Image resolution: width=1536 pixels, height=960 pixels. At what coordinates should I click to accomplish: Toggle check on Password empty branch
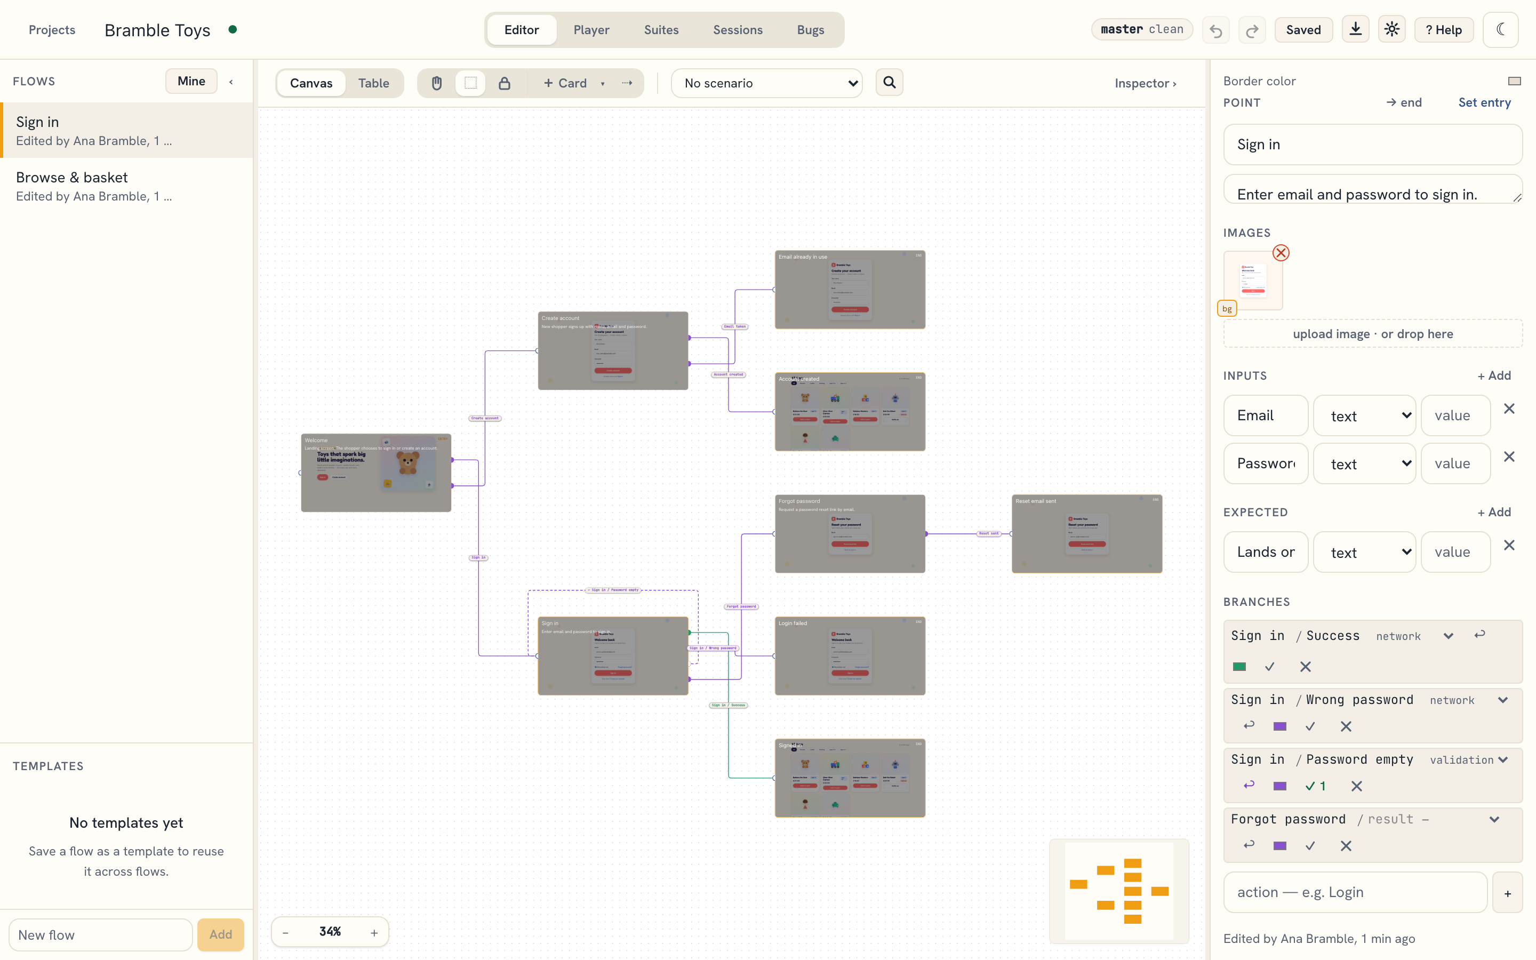point(1315,786)
